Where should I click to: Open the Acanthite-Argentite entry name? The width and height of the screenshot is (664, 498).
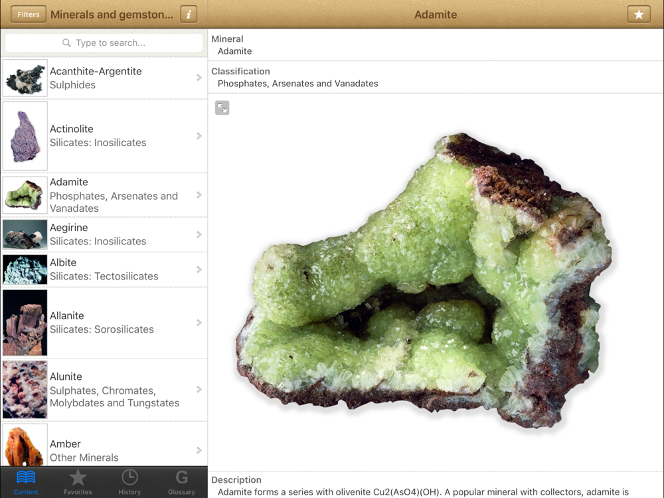[x=96, y=71]
